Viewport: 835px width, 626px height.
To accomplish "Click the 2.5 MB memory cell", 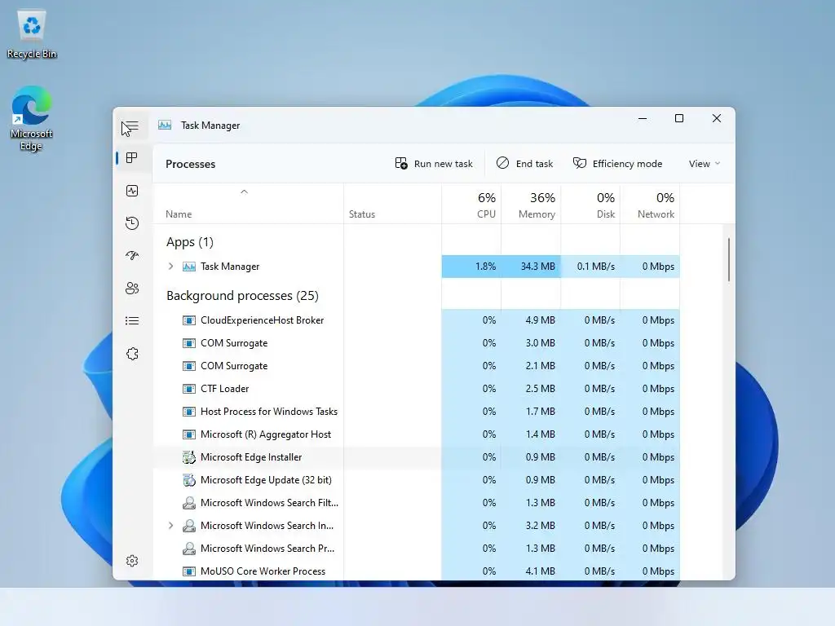I will [531, 389].
